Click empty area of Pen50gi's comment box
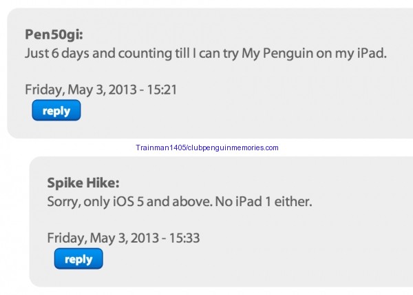The image size is (413, 295). [x=275, y=103]
